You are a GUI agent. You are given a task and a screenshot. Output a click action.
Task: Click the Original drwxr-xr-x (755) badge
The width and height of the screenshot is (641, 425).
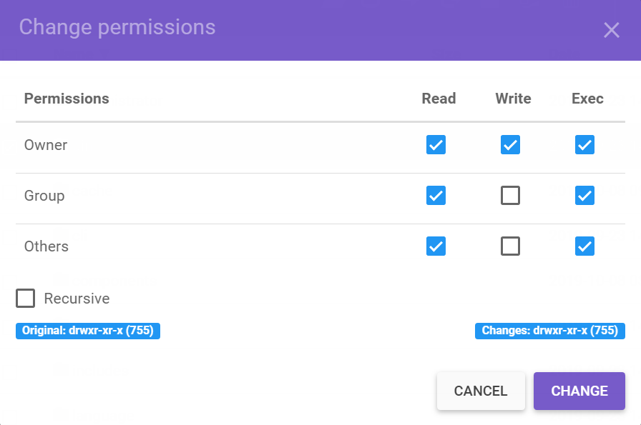(88, 331)
